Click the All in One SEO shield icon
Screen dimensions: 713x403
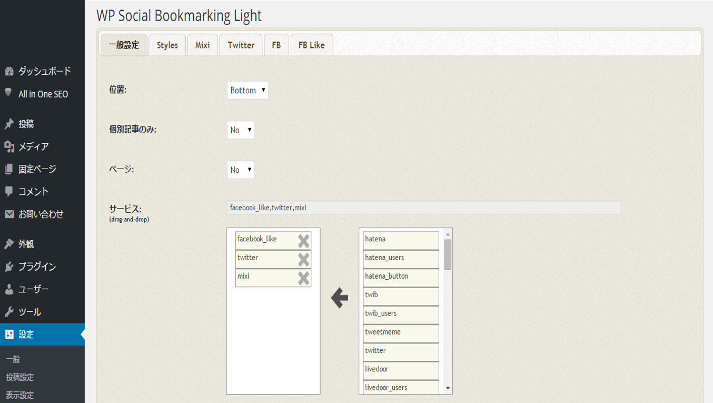click(x=8, y=93)
